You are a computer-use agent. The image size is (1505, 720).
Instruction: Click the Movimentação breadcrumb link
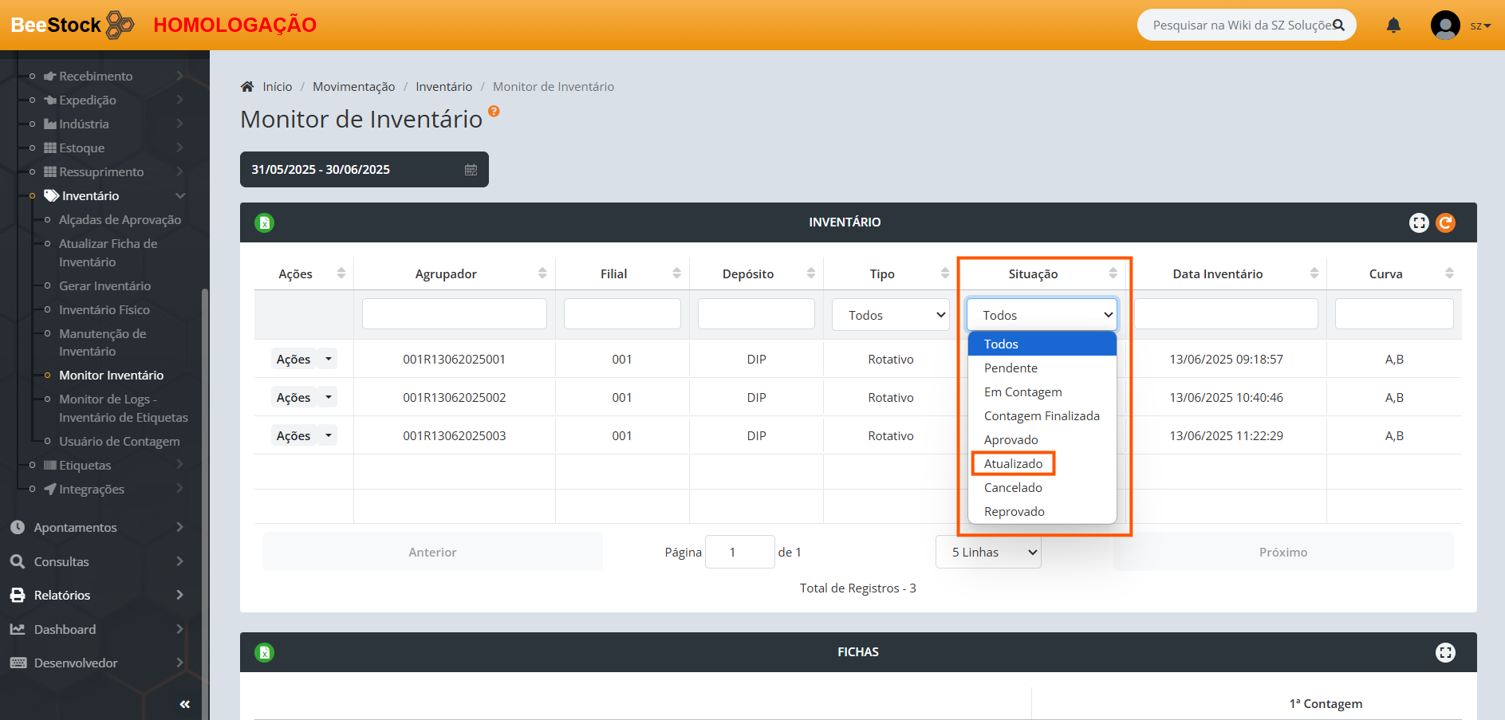pos(353,87)
